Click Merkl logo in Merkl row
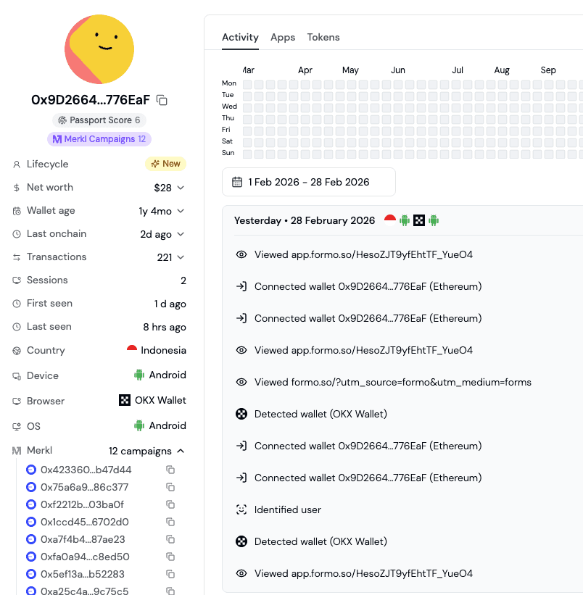Image resolution: width=583 pixels, height=595 pixels. [x=17, y=451]
